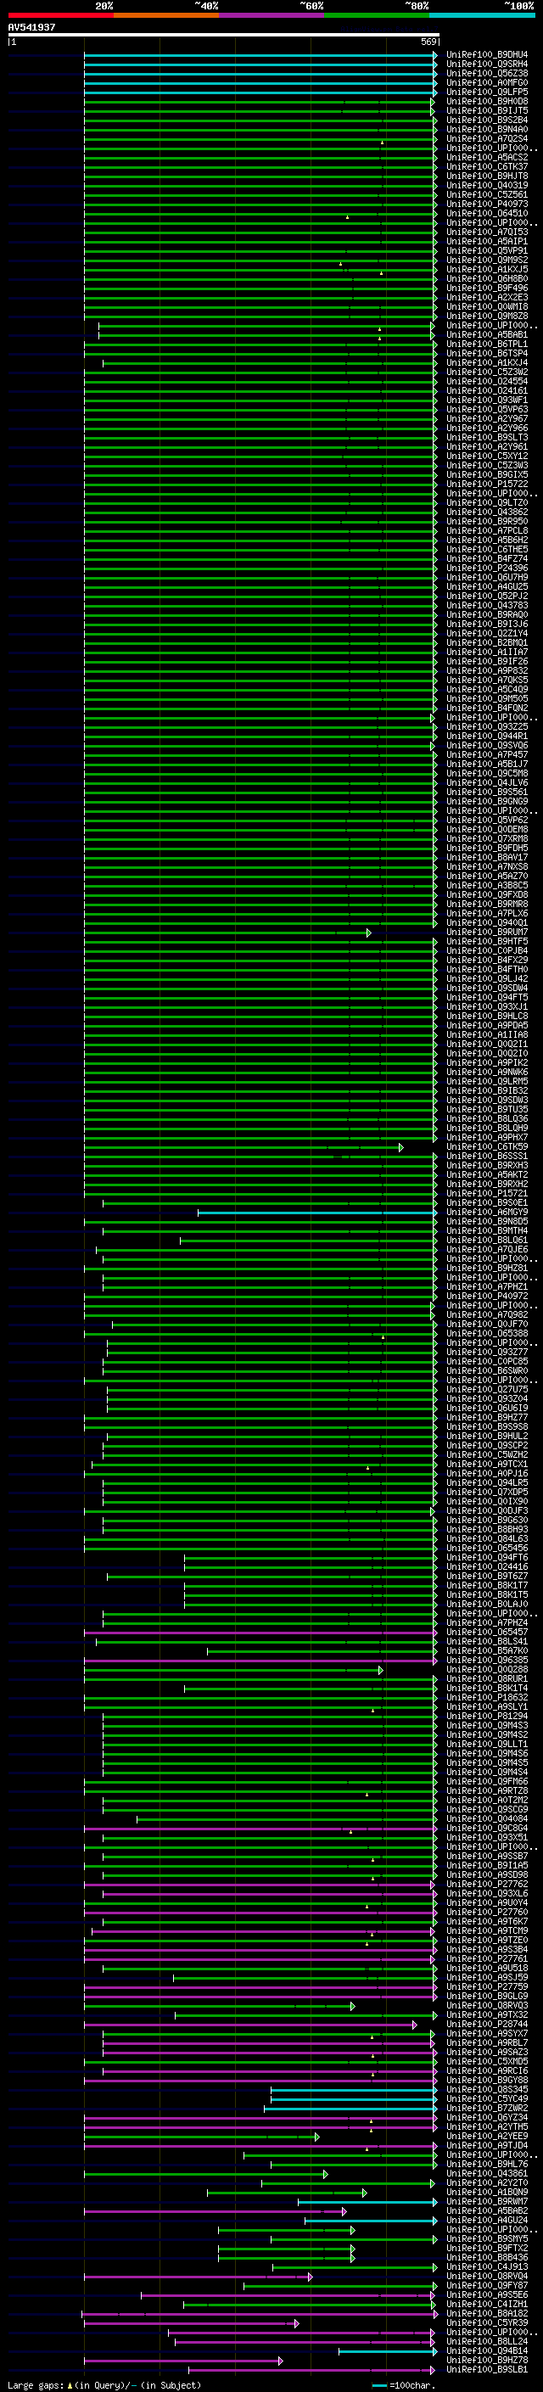543x2392 pixels.
Task: Select hit UniRef100_C6TK59
Action: [486, 1148]
